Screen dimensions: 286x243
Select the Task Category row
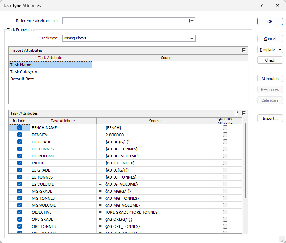coord(50,72)
